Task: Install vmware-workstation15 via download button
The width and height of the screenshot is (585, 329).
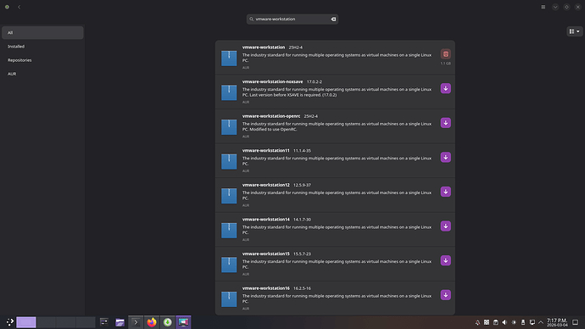Action: [x=445, y=260]
